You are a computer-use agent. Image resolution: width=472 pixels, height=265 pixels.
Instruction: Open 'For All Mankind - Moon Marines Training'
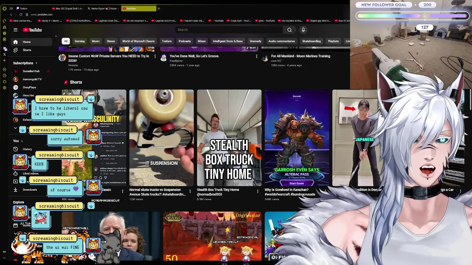301,56
